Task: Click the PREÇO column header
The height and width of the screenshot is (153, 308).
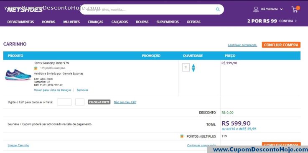Action: click(x=230, y=55)
